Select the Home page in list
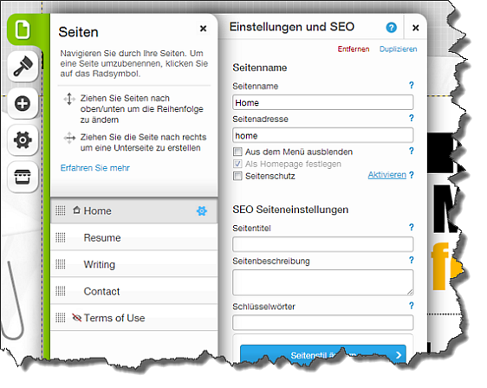This screenshot has width=487, height=388. click(134, 210)
